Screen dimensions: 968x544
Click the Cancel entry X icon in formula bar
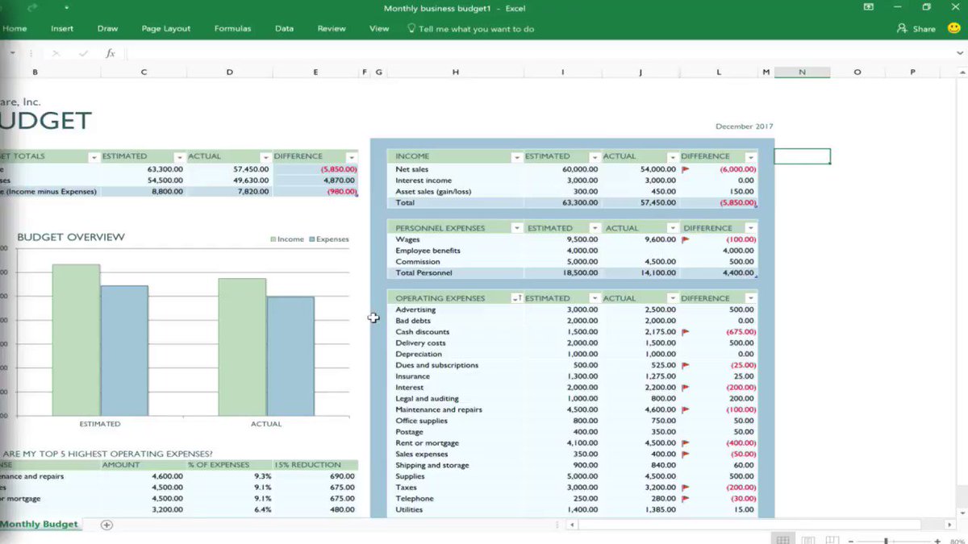[56, 53]
